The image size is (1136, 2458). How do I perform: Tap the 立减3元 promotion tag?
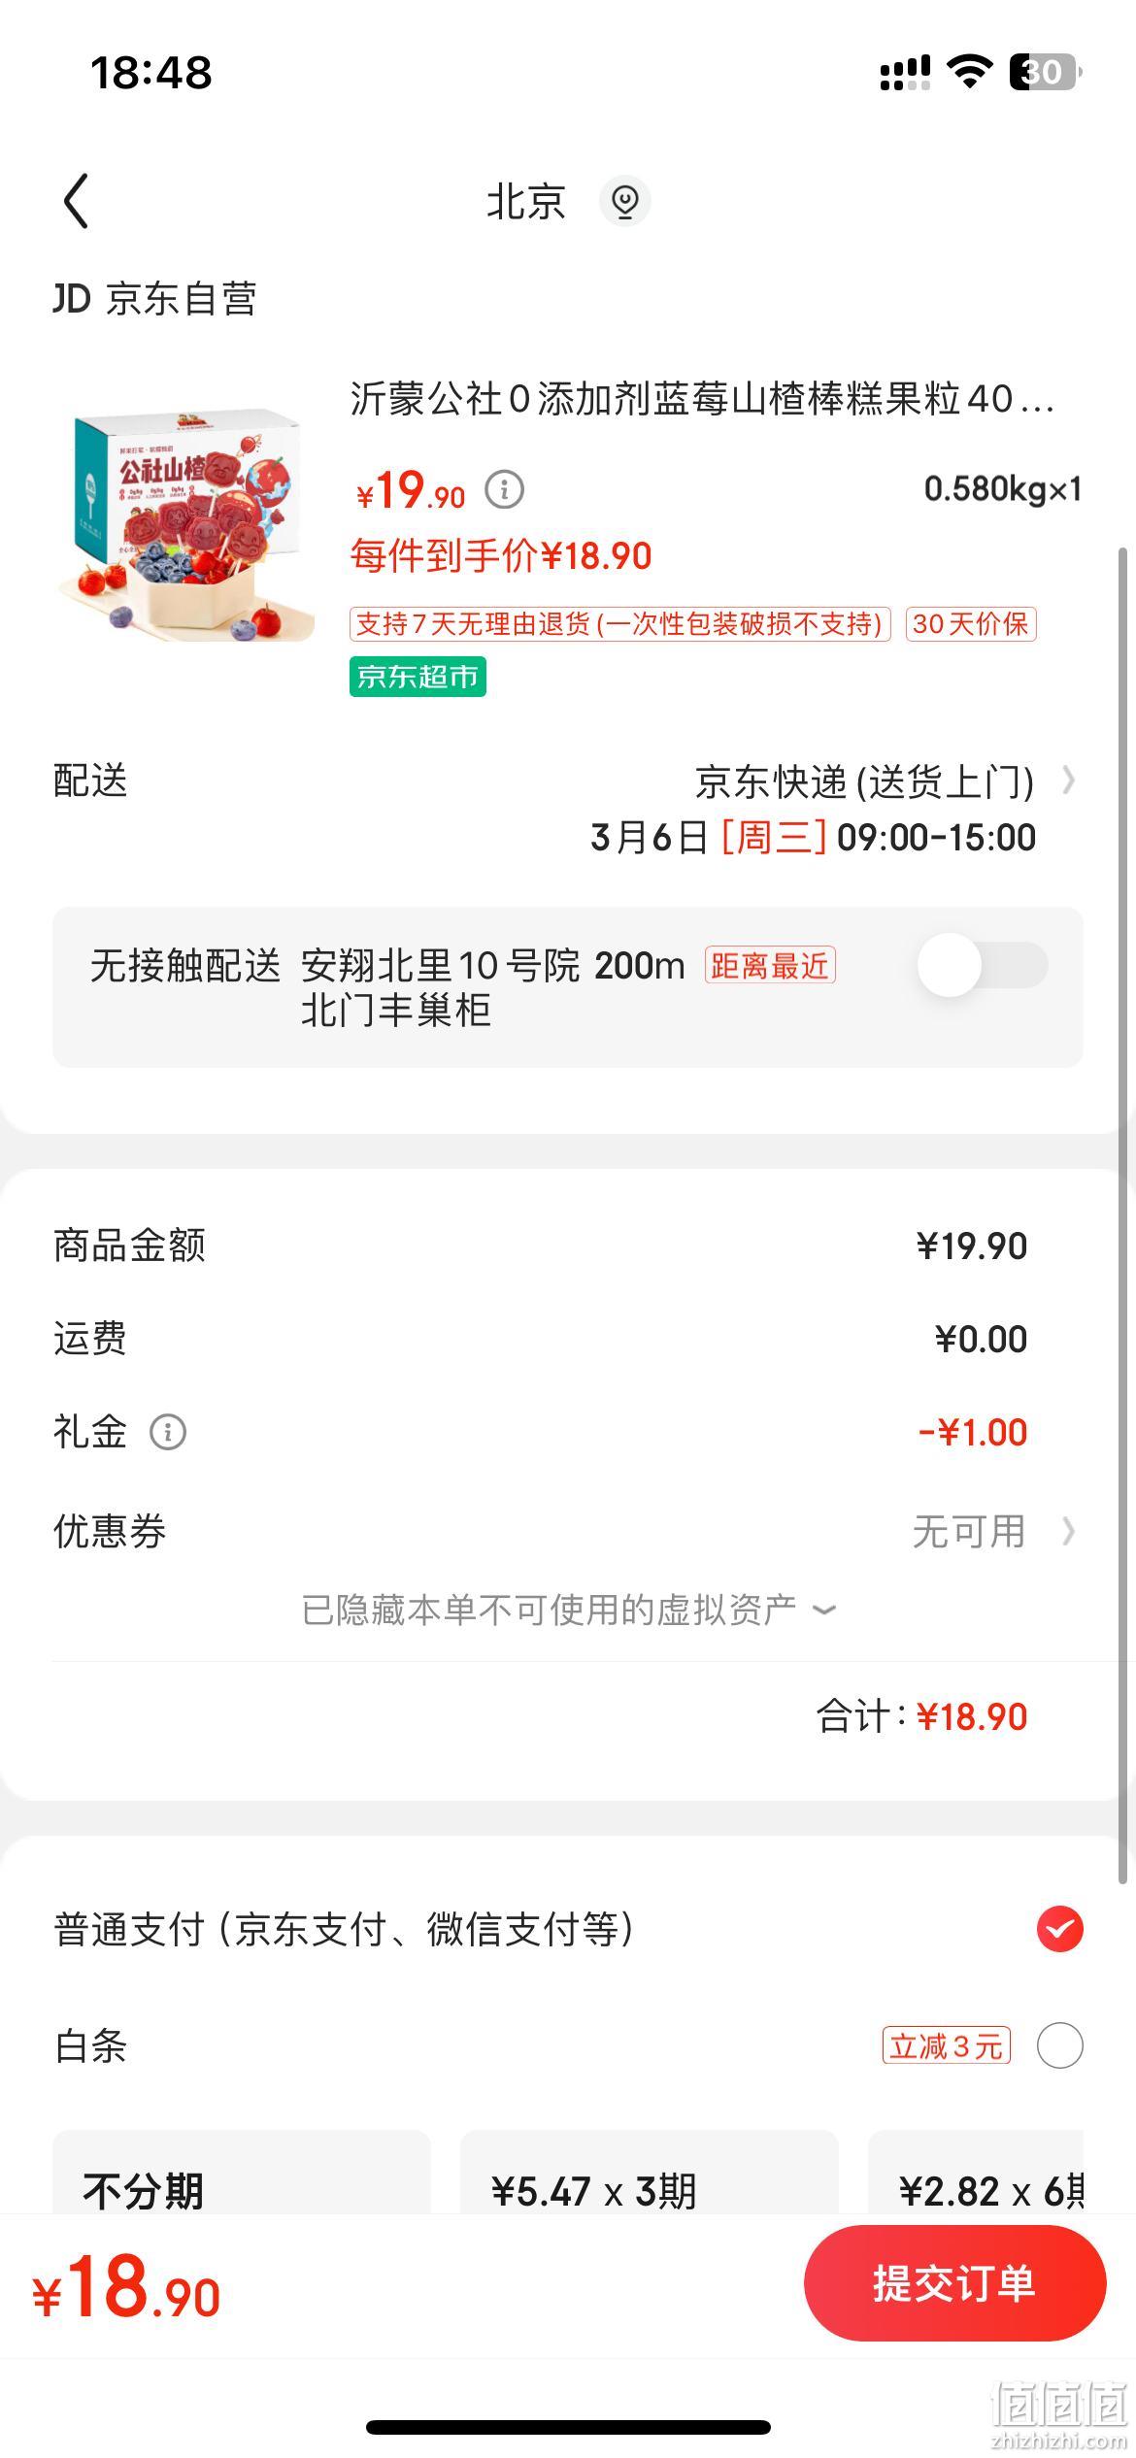946,2045
